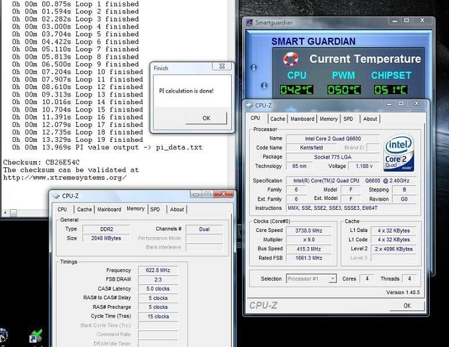The image size is (449, 347).
Task: Click the CPU temperature readout 042°C
Action: (x=296, y=90)
